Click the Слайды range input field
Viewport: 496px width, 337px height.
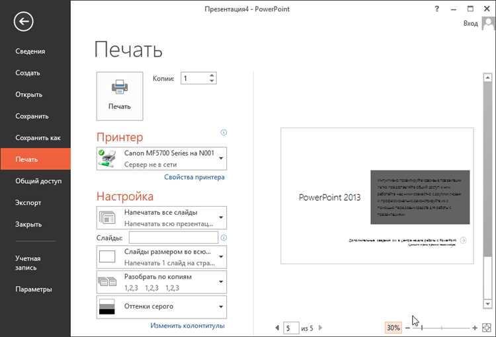point(173,238)
